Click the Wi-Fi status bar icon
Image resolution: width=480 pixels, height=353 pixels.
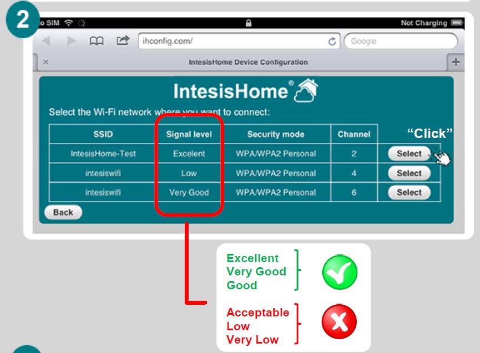tap(69, 23)
